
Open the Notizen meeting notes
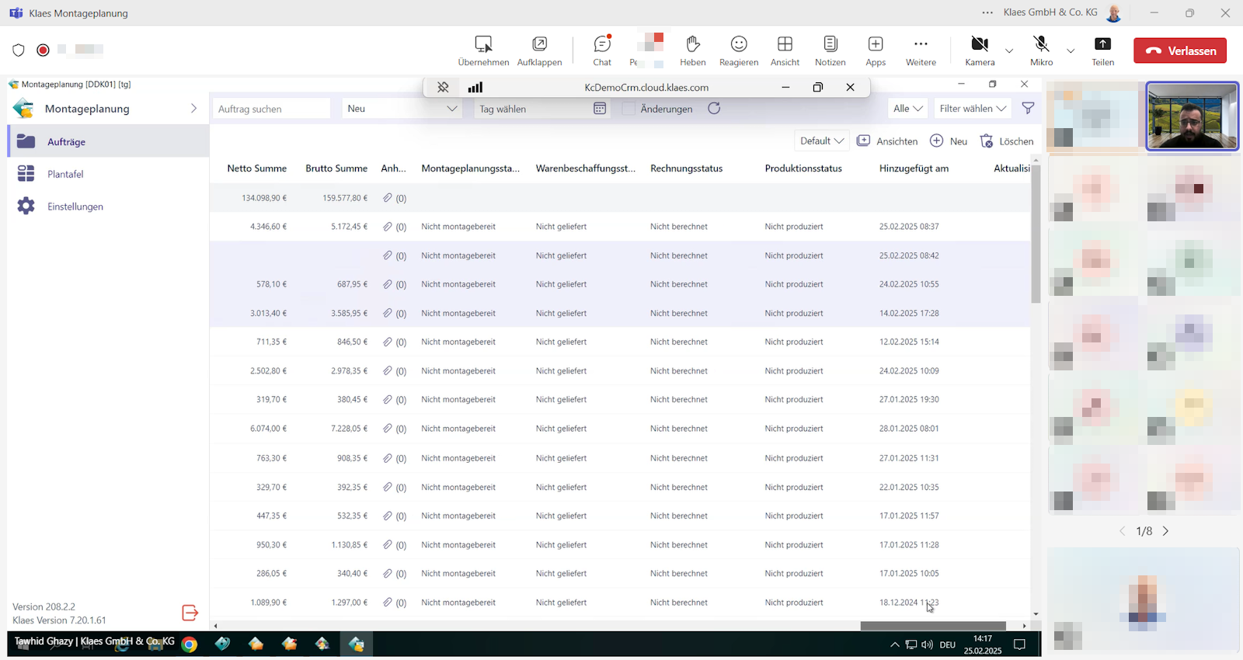pos(830,44)
